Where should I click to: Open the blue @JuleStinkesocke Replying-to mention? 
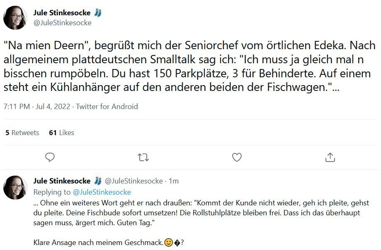point(102,192)
